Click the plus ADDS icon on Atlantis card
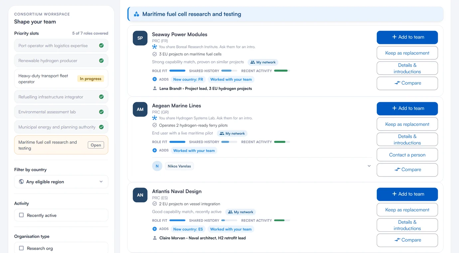Screen dimensions: 459x253 coord(155,229)
